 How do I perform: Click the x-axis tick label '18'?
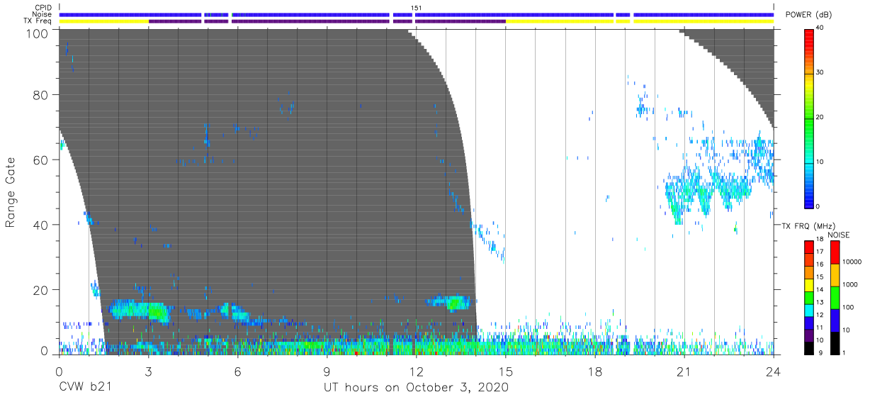pyautogui.click(x=595, y=371)
